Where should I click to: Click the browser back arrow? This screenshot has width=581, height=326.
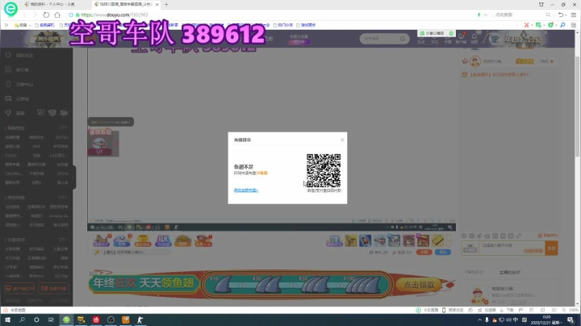point(25,15)
